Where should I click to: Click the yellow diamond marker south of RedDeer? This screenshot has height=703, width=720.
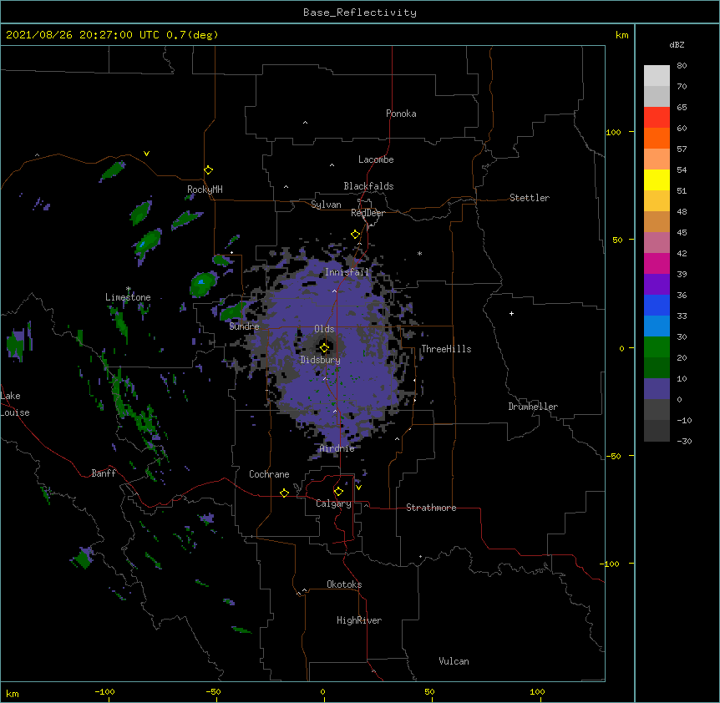click(x=355, y=235)
